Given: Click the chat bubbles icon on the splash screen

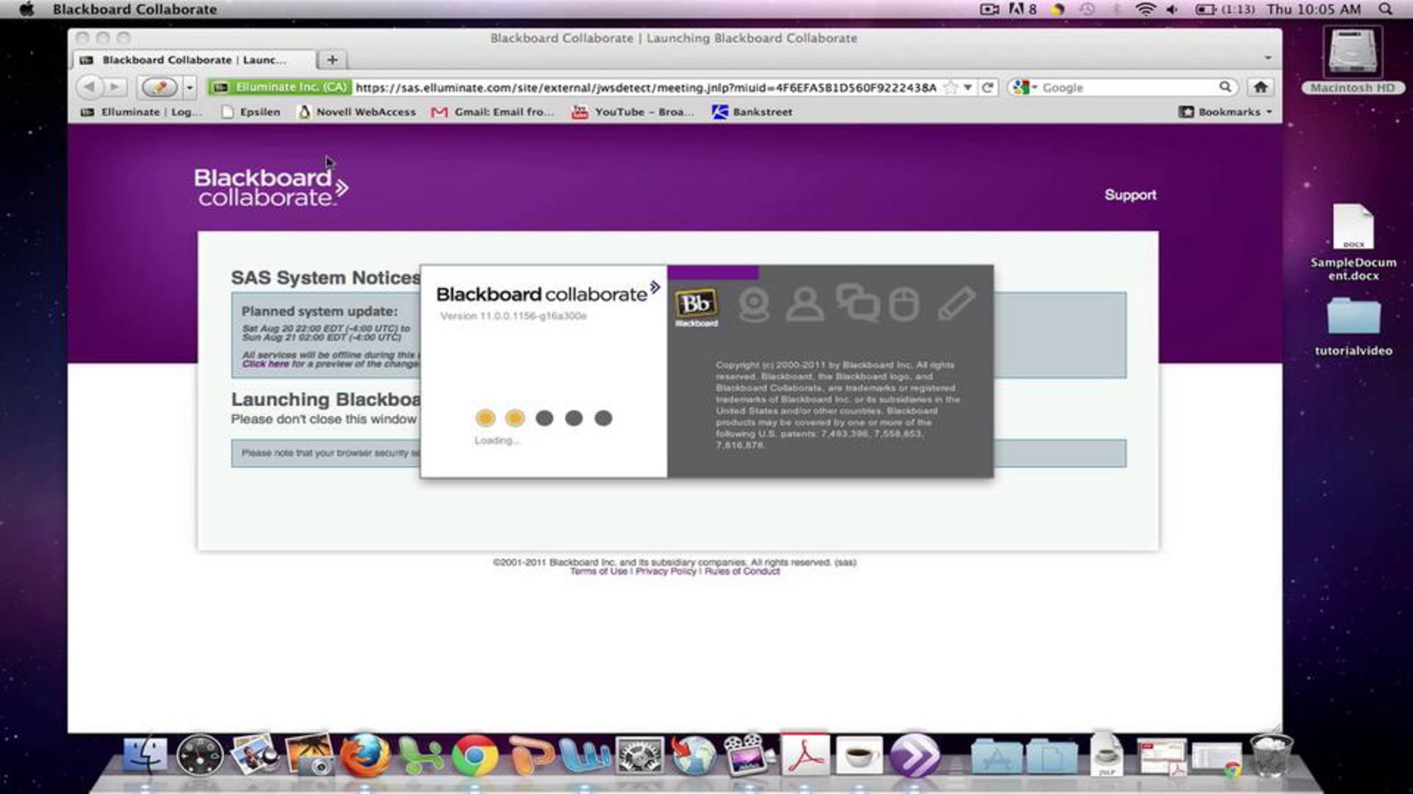Looking at the screenshot, I should click(x=858, y=303).
